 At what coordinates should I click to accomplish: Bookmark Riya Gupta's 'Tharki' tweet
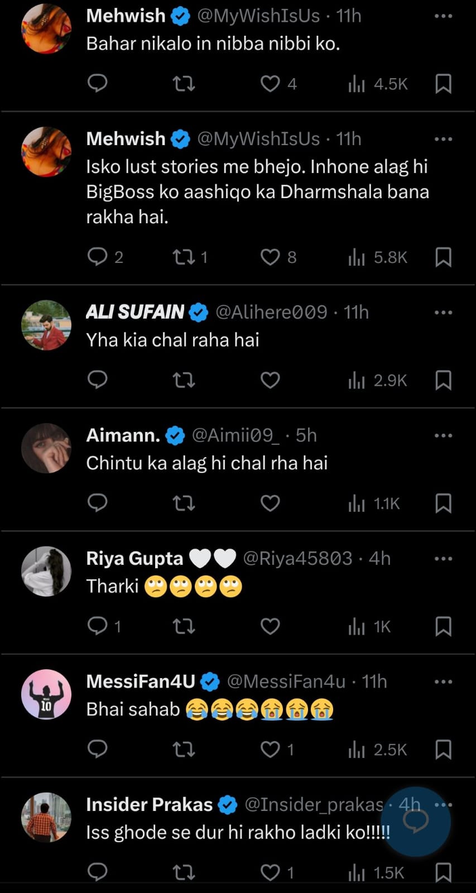click(x=443, y=626)
